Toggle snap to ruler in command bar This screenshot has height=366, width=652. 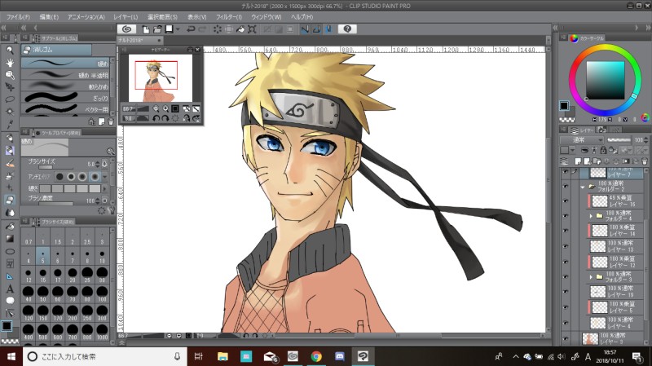pyautogui.click(x=305, y=29)
